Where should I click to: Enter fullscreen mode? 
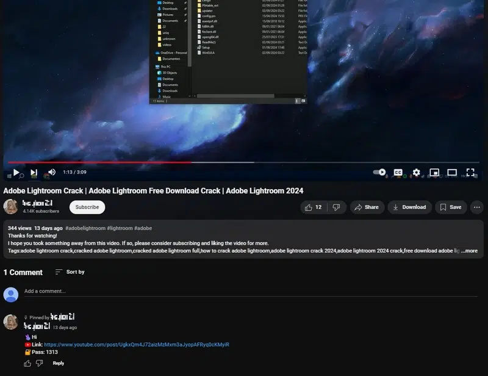pos(470,173)
